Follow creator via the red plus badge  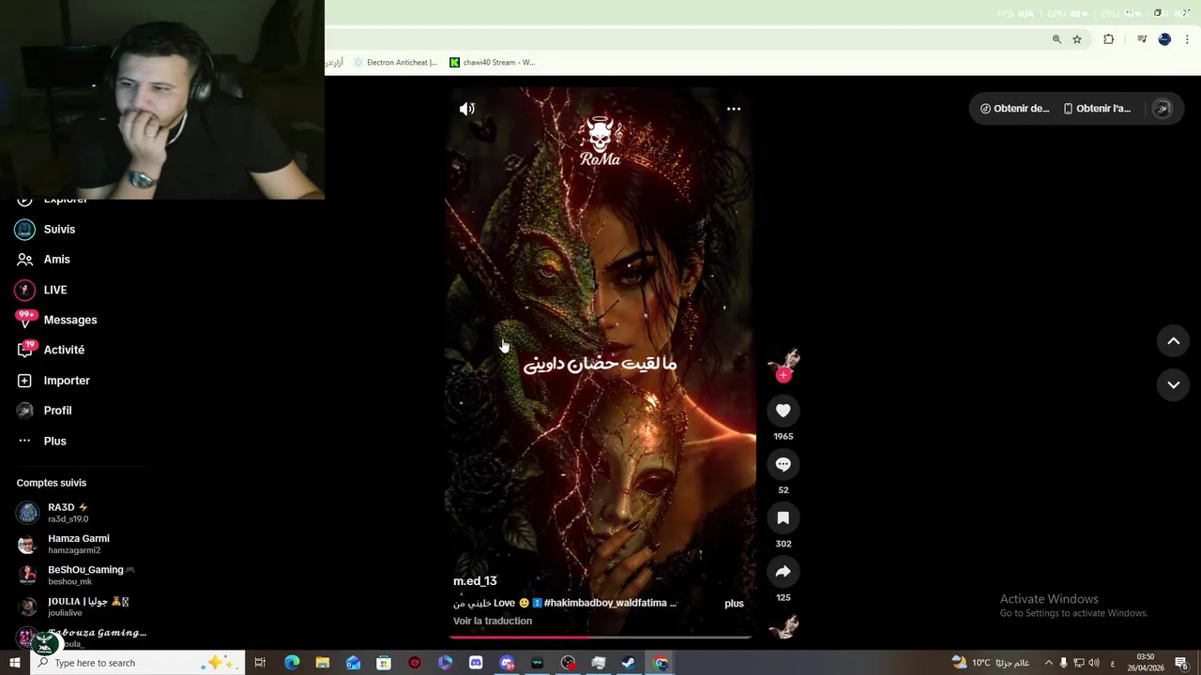(783, 375)
